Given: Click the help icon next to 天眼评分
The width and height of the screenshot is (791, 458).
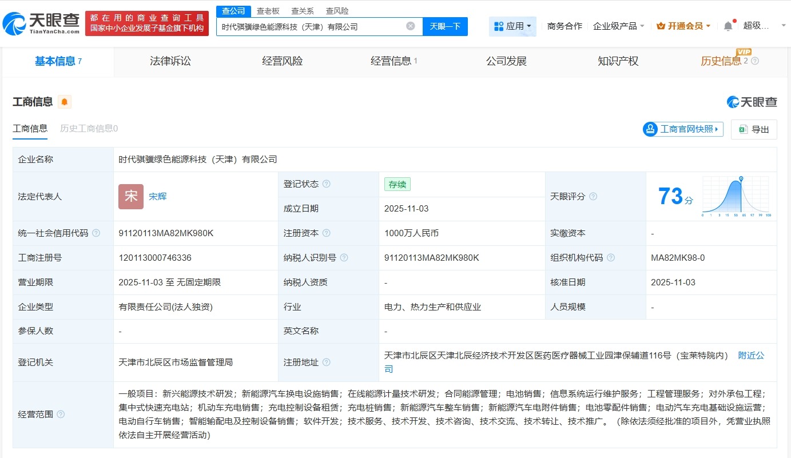Looking at the screenshot, I should tap(594, 196).
